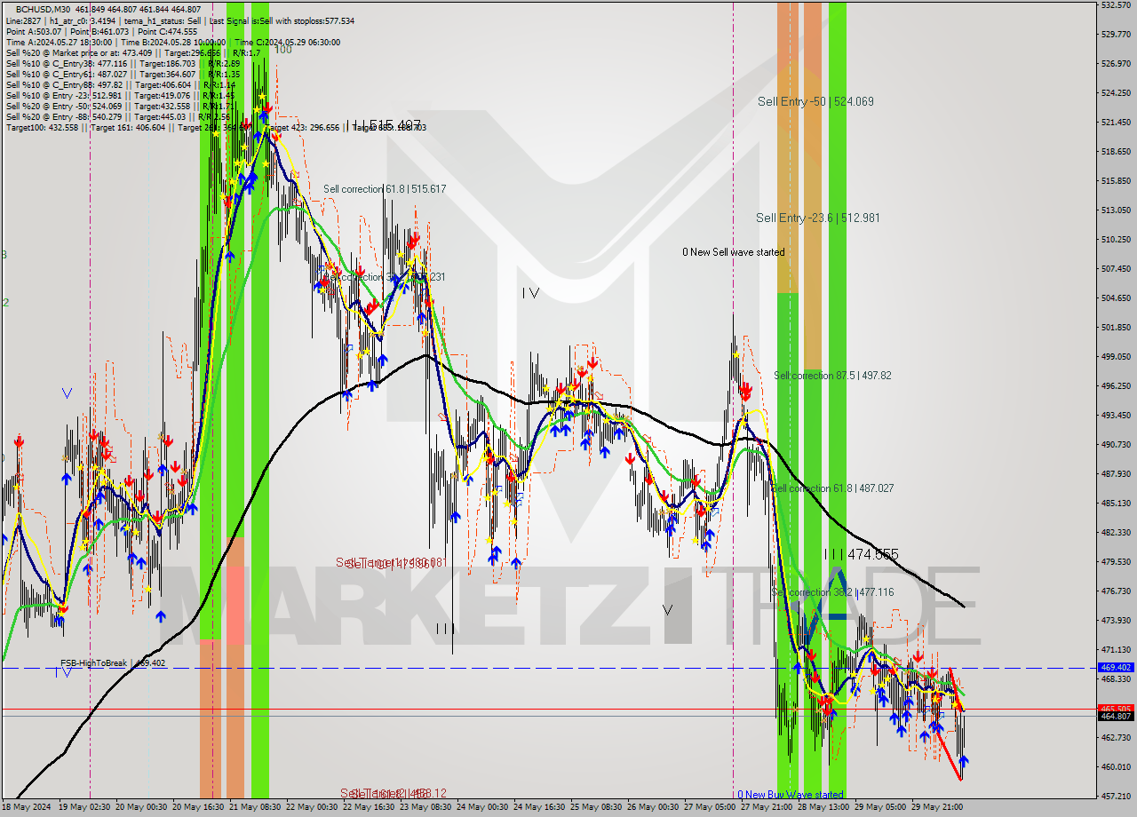Click 524.250 on the price axis
Image resolution: width=1137 pixels, height=817 pixels.
click(1116, 93)
